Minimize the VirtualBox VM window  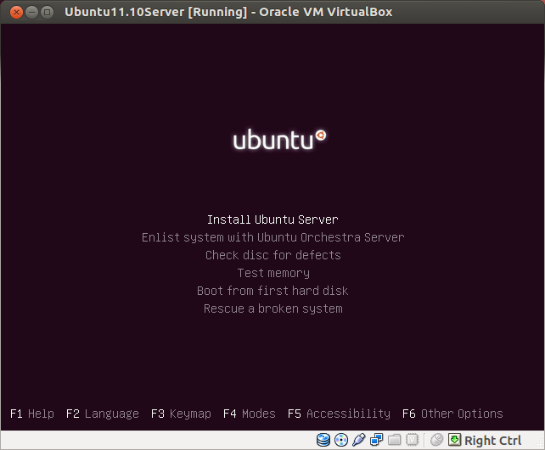[x=31, y=13]
